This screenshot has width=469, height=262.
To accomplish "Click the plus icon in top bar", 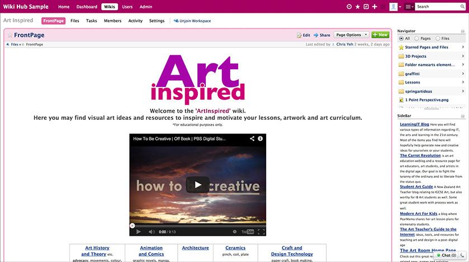I will tap(375, 7).
